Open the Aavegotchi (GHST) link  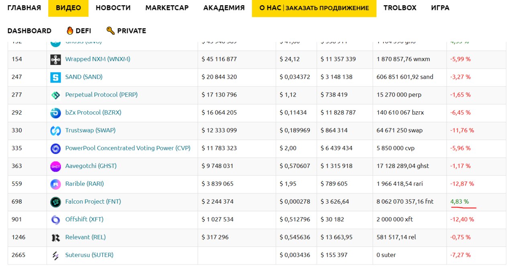tap(91, 166)
